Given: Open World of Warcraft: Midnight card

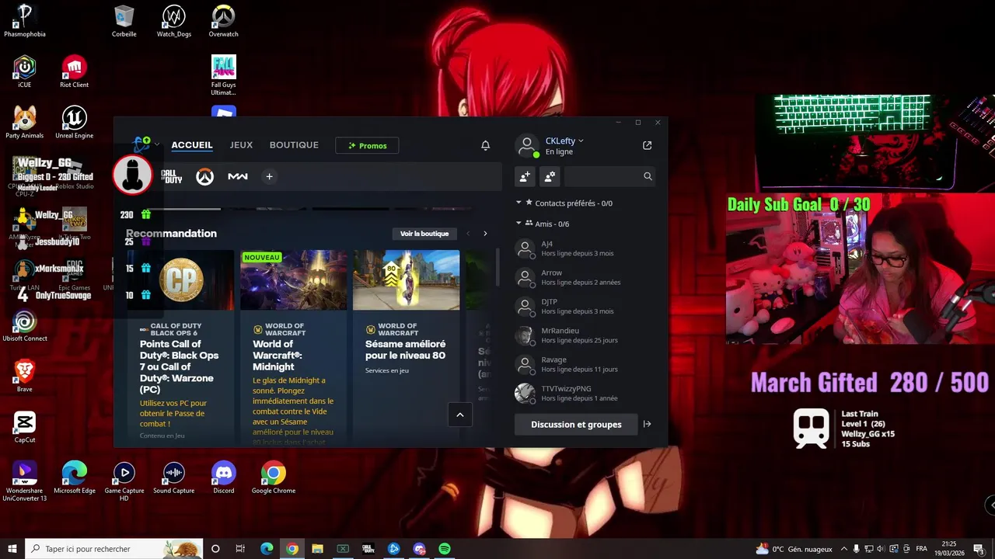Looking at the screenshot, I should pyautogui.click(x=294, y=345).
